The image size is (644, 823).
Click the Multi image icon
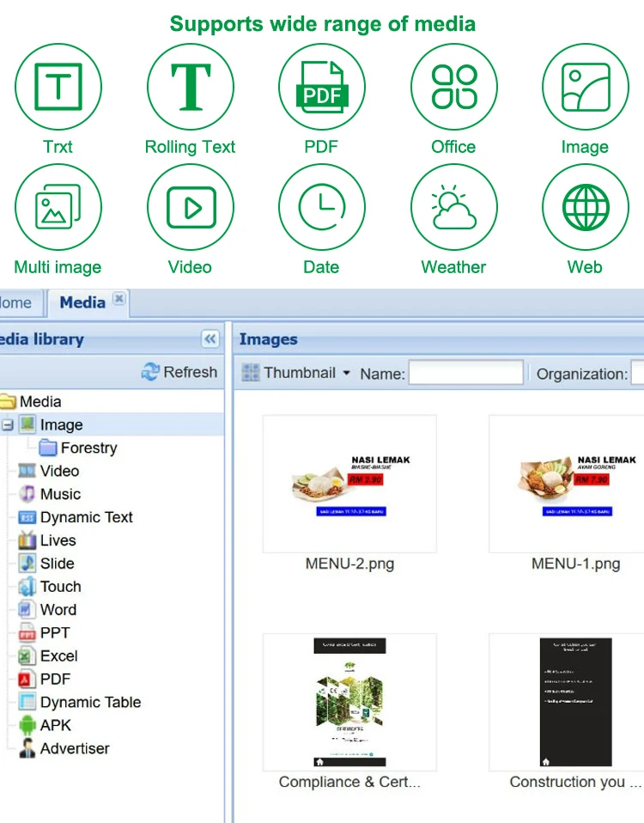58,207
